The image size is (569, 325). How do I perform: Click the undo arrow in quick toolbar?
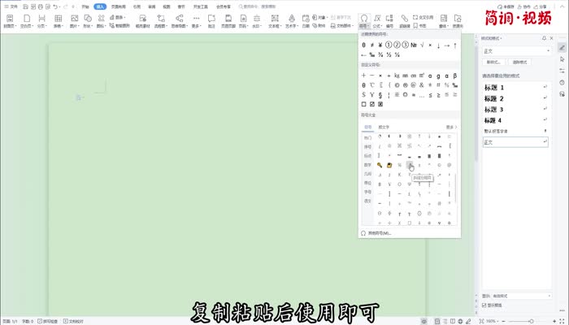(55, 6)
